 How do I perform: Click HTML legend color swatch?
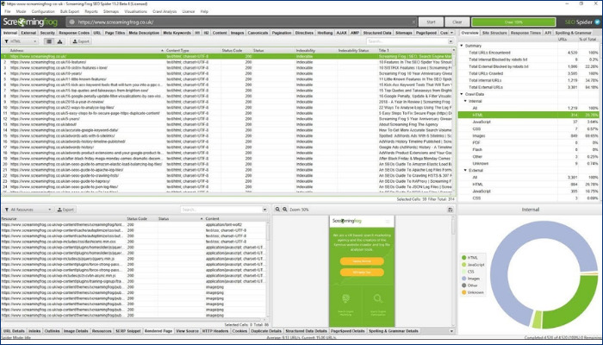[463, 258]
